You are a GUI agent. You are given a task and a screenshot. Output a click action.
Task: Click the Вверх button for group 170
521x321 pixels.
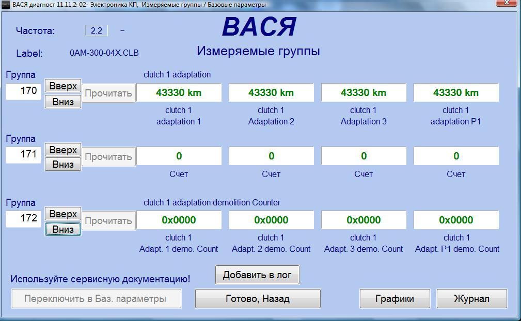coord(63,86)
